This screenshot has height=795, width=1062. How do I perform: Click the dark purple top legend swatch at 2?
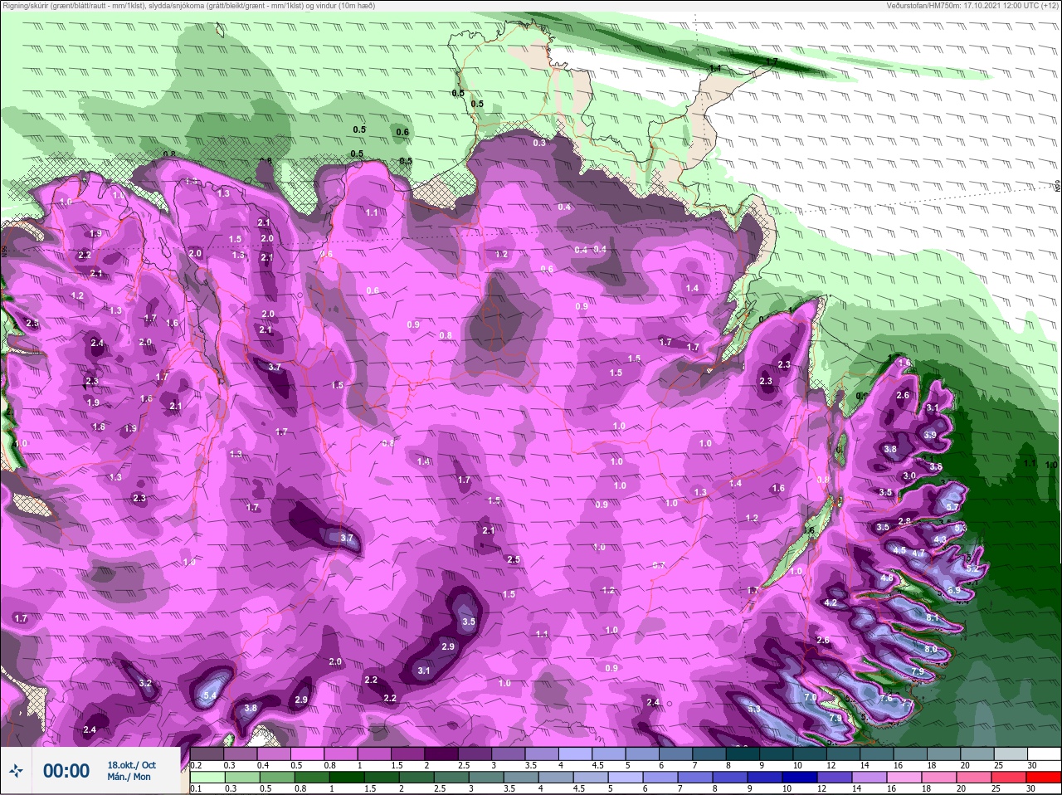443,754
